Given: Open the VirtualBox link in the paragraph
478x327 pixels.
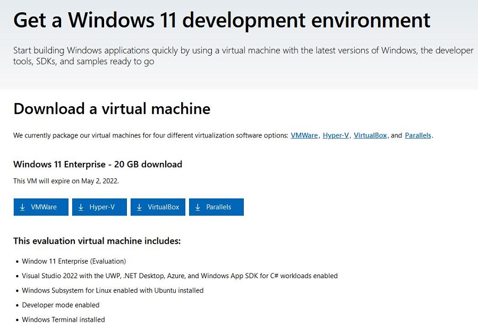Looking at the screenshot, I should tap(370, 135).
